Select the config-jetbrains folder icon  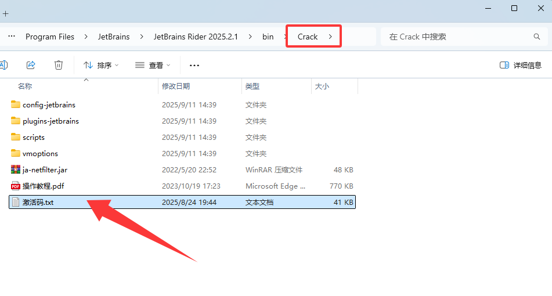(16, 104)
